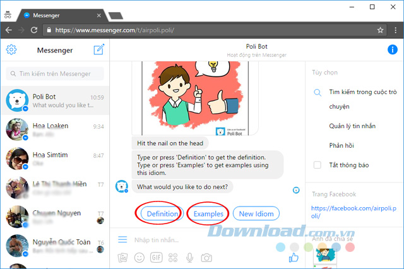The width and height of the screenshot is (404, 269).
Task: Click the 'Tìm kiếm trên Messenger' search field
Action: pos(55,74)
